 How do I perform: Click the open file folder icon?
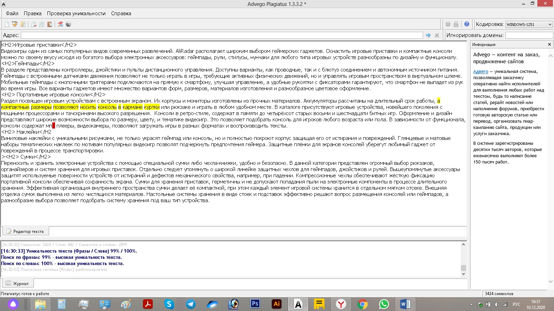tap(23, 24)
